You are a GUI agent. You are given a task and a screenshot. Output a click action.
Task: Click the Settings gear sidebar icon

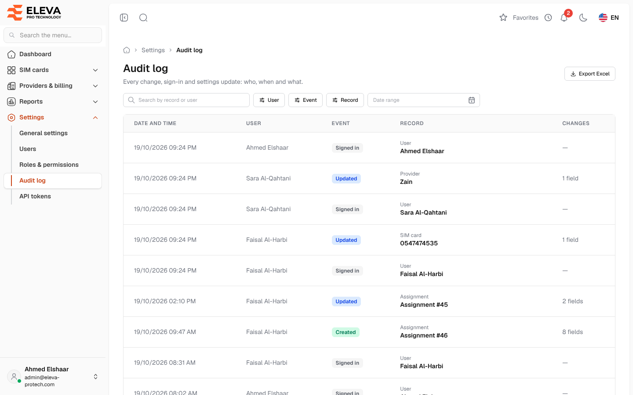[x=11, y=117]
